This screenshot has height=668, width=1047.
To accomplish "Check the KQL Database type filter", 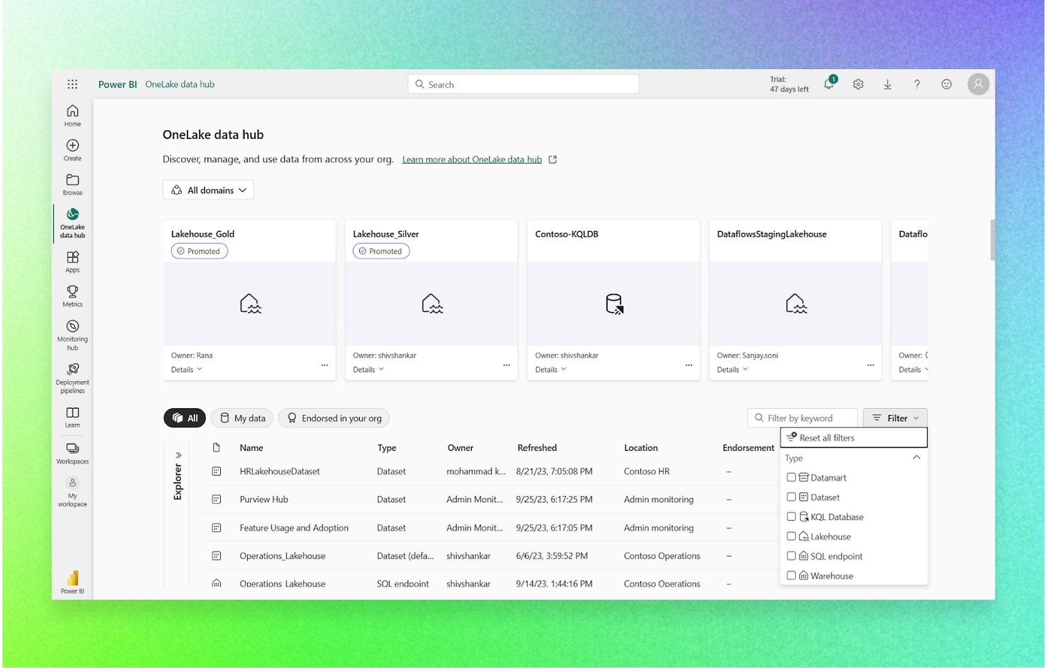I will click(x=792, y=516).
